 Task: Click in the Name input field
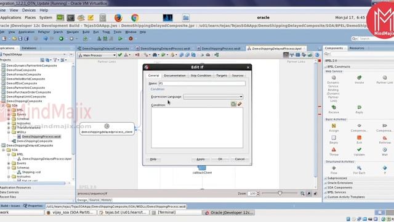pyautogui.click(x=202, y=83)
